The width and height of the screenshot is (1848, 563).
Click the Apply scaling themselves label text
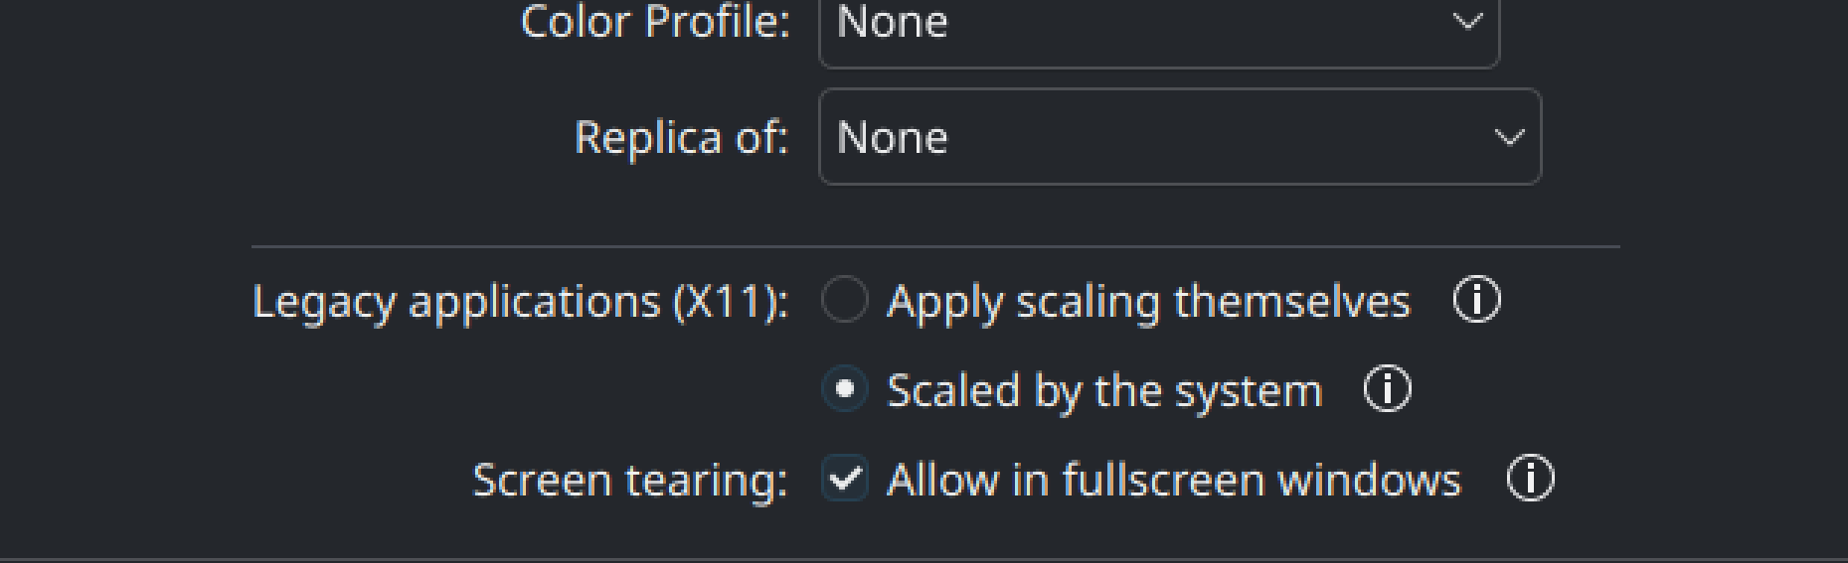pyautogui.click(x=1148, y=301)
